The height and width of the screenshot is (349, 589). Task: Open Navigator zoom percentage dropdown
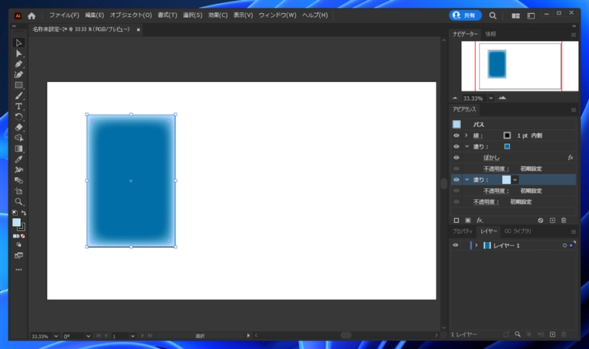tap(491, 98)
